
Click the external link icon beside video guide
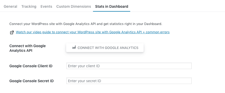click(12, 32)
